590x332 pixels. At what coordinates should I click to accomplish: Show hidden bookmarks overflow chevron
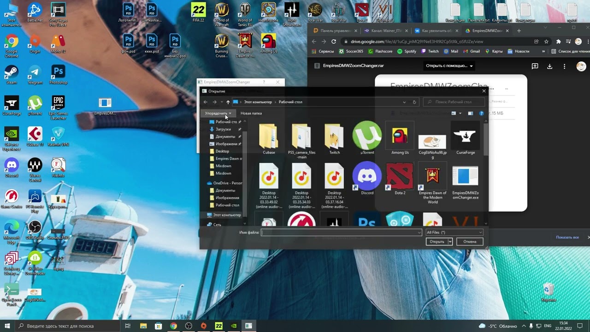click(543, 51)
